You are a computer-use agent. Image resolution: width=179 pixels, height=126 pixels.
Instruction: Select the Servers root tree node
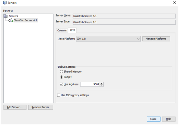(14, 16)
